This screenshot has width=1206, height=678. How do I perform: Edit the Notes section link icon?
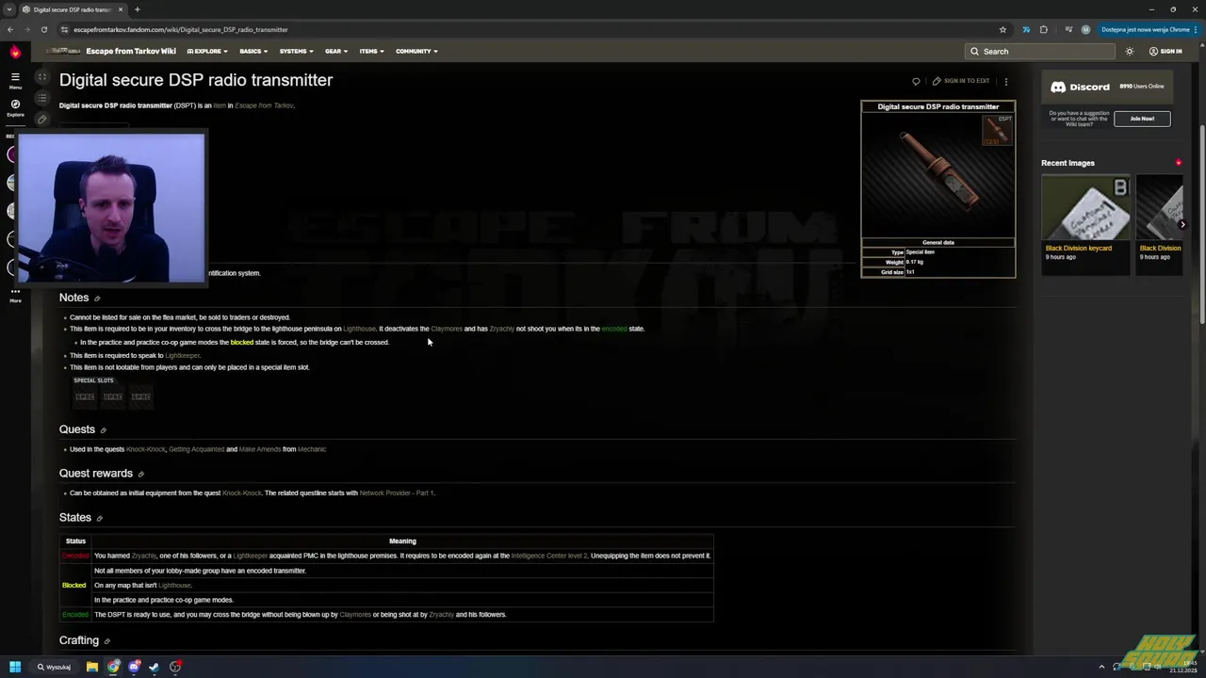97,299
